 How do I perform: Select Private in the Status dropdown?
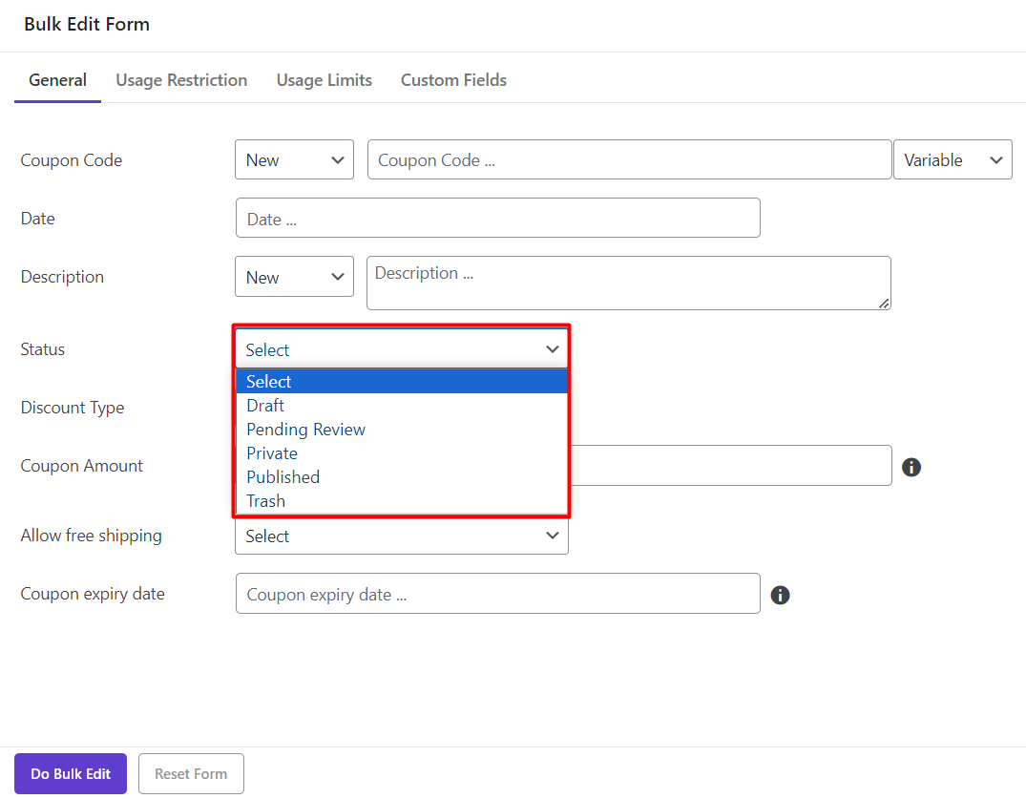[x=272, y=453]
